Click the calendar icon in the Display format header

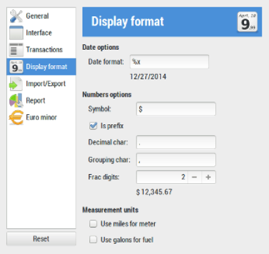click(247, 22)
